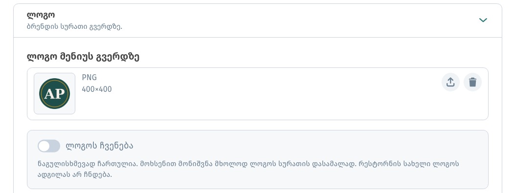Click the ლოგო section header title
Viewport: 514px width, 193px height.
(41, 15)
